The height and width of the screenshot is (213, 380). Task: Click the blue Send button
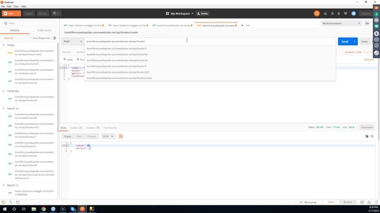344,41
